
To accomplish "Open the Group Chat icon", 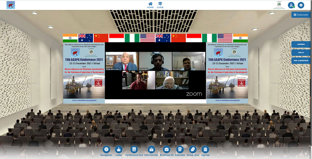I will pyautogui.click(x=193, y=150).
